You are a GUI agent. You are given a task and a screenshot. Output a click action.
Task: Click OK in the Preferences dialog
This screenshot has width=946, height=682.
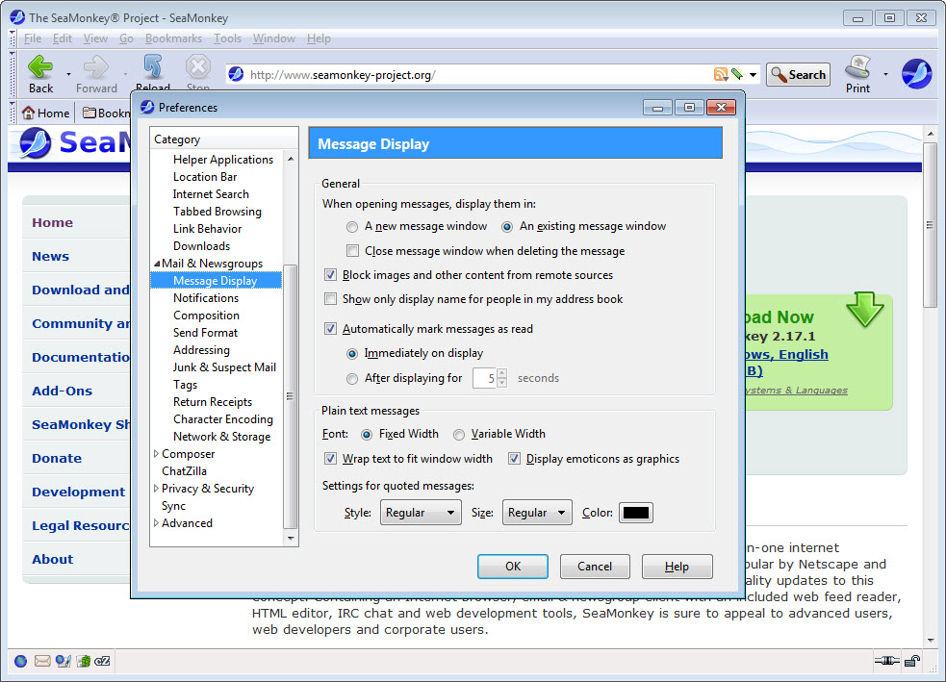[x=513, y=567]
